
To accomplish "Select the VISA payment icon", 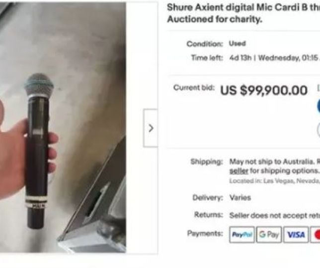I will 296,235.
